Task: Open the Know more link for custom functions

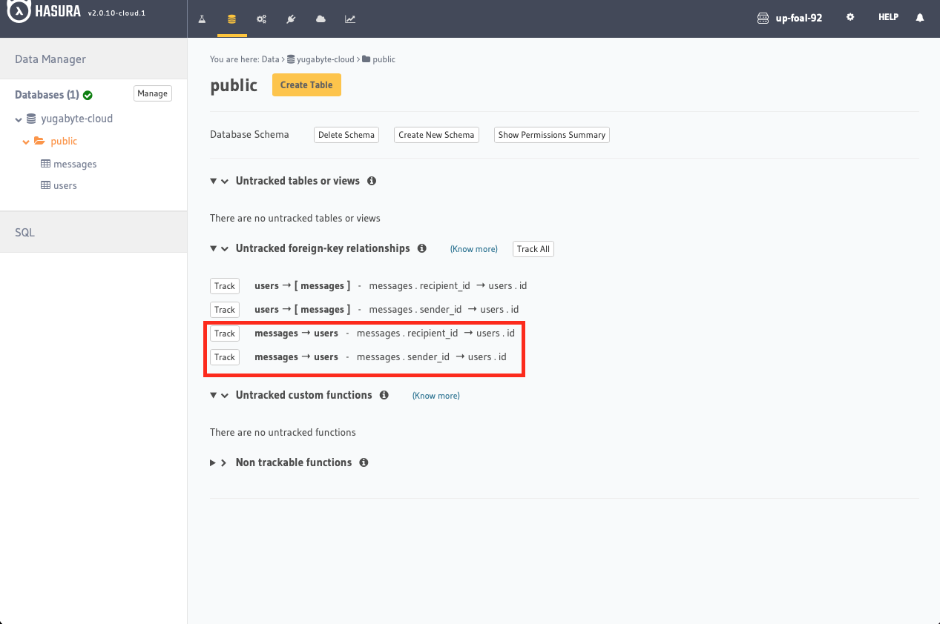Action: pyautogui.click(x=436, y=395)
